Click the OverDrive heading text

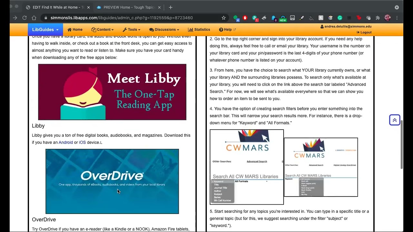point(44,220)
